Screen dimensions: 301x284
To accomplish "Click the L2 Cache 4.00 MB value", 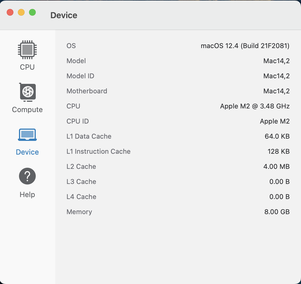I will tap(276, 167).
